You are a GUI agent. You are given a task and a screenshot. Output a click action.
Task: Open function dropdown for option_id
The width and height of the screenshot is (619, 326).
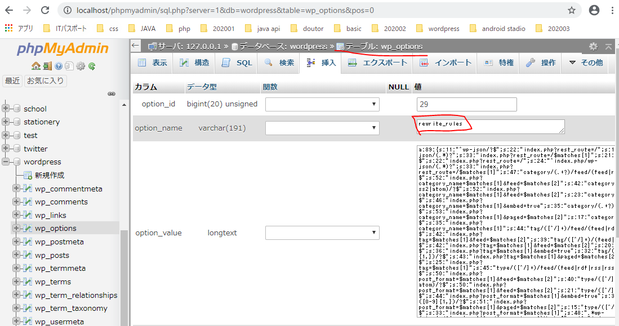point(322,104)
